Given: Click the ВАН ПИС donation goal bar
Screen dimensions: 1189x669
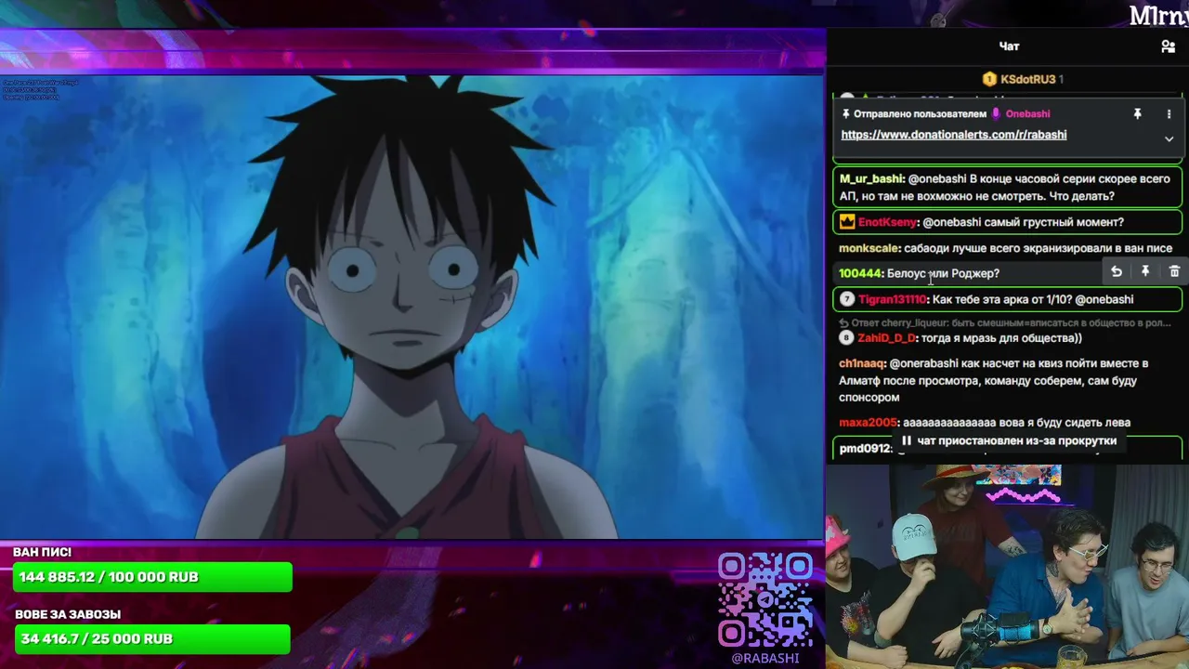Looking at the screenshot, I should pos(152,577).
